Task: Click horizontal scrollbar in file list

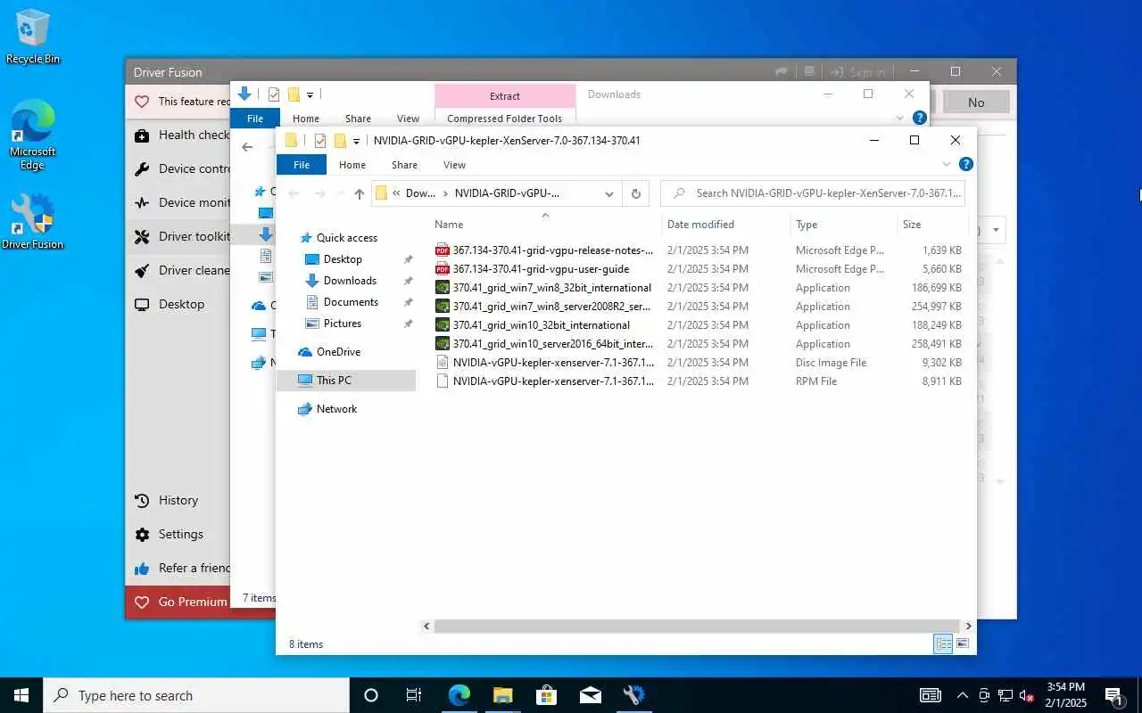Action: (x=696, y=627)
